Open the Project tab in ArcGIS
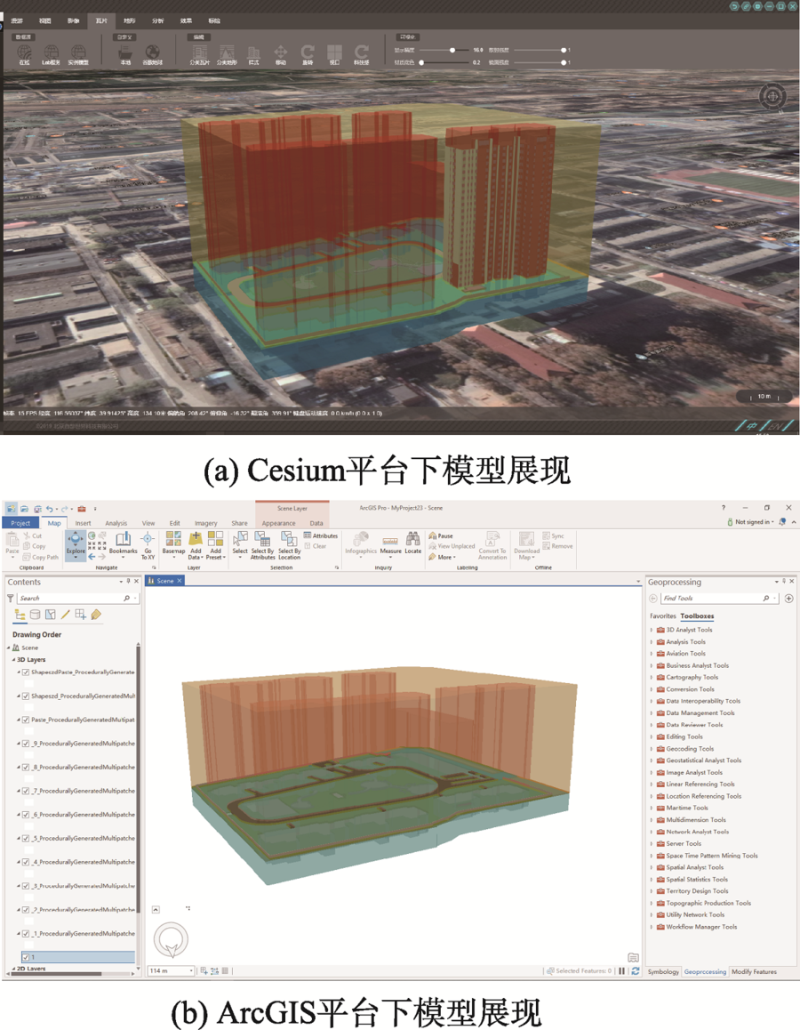The image size is (800, 1030). pos(20,523)
